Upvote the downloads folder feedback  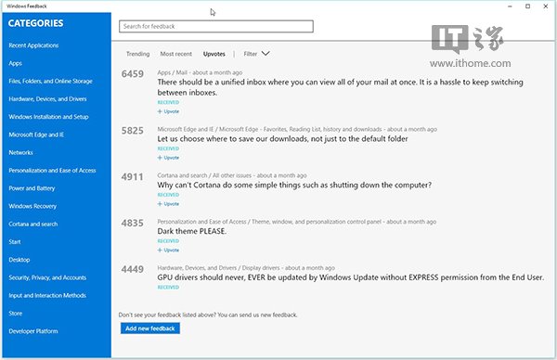point(168,158)
